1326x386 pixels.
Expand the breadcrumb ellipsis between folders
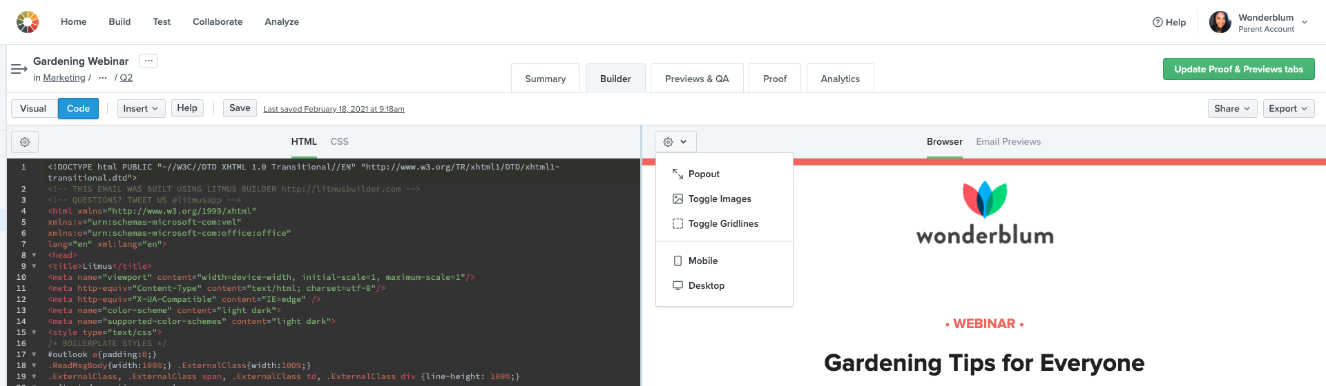(x=103, y=78)
